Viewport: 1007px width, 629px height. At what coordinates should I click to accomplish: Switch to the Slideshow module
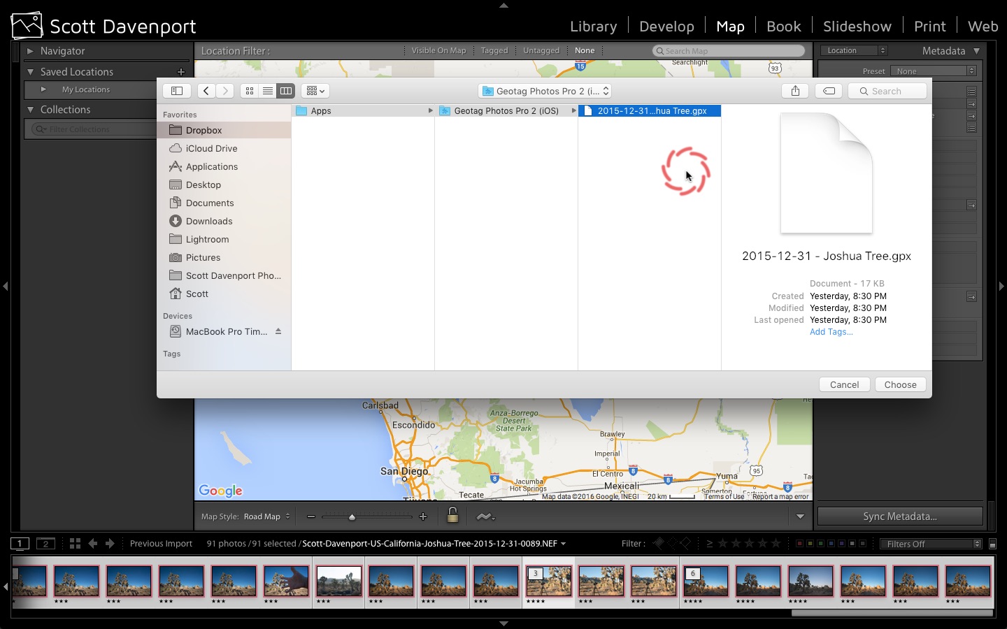tap(857, 27)
